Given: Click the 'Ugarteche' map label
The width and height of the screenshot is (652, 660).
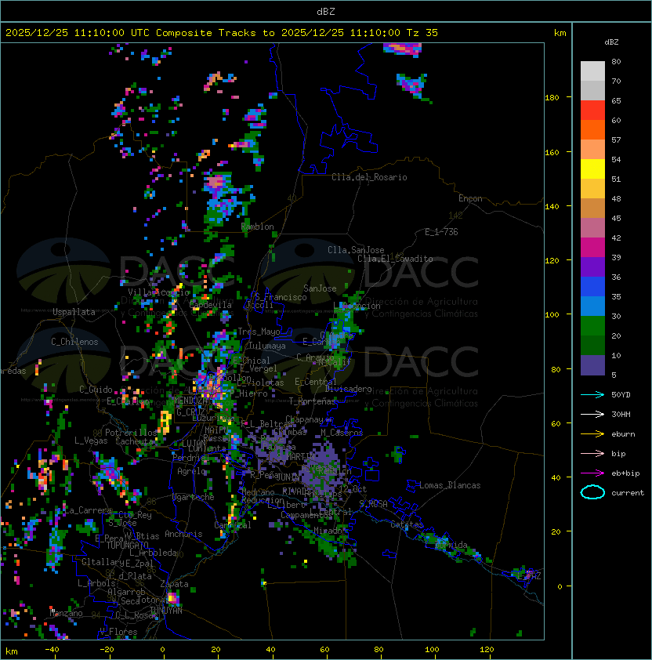Looking at the screenshot, I should pos(194,497).
